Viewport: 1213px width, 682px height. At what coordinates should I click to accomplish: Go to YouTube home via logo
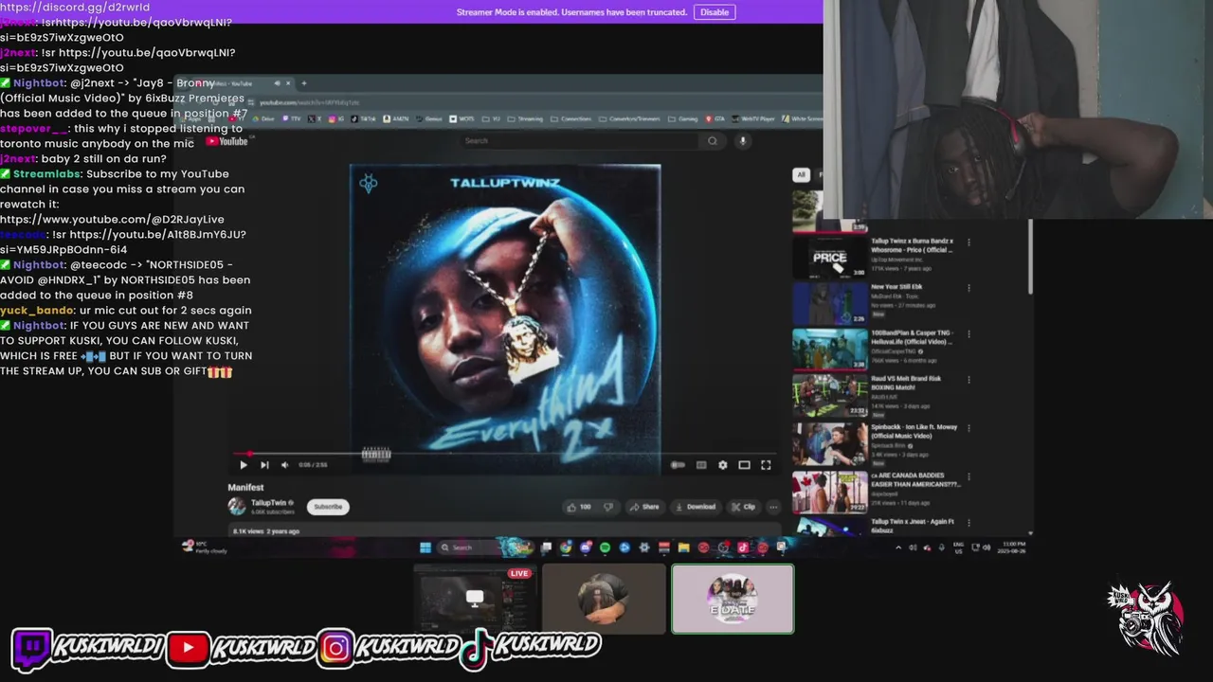click(227, 141)
